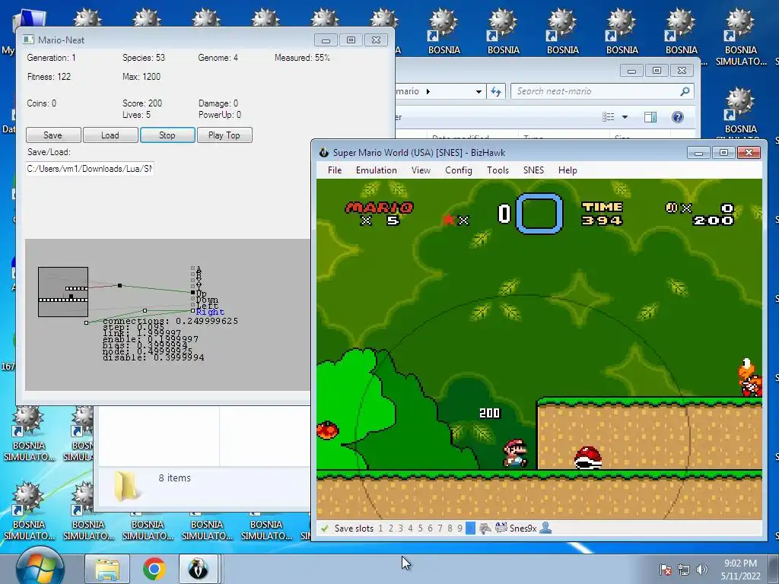Click the 'Fitness: 122' label in Mario-Neat

(49, 77)
